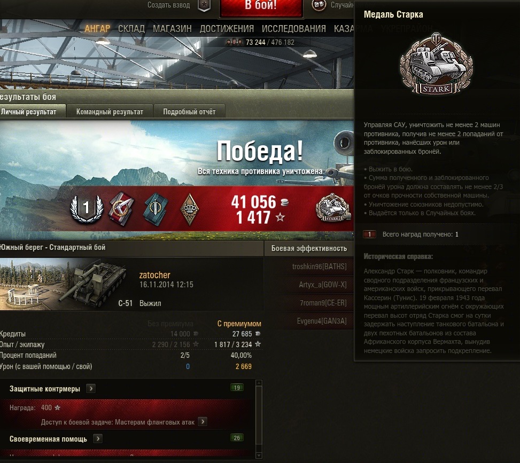Viewport: 520px width, 463px height.
Task: Expand the Защитные контрмеры mission details
Action: 91,388
